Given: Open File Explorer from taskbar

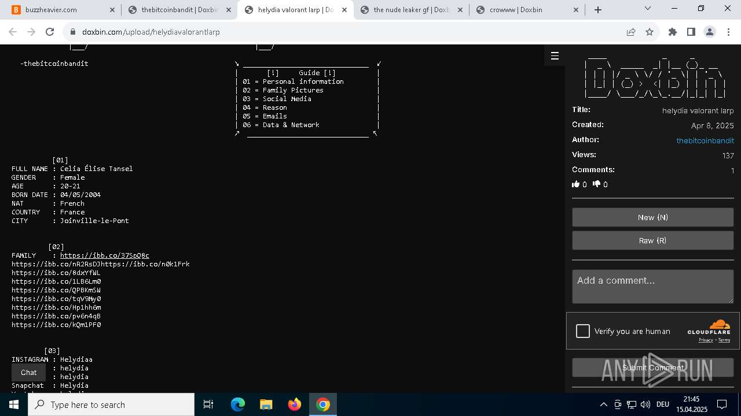Looking at the screenshot, I should [x=266, y=404].
